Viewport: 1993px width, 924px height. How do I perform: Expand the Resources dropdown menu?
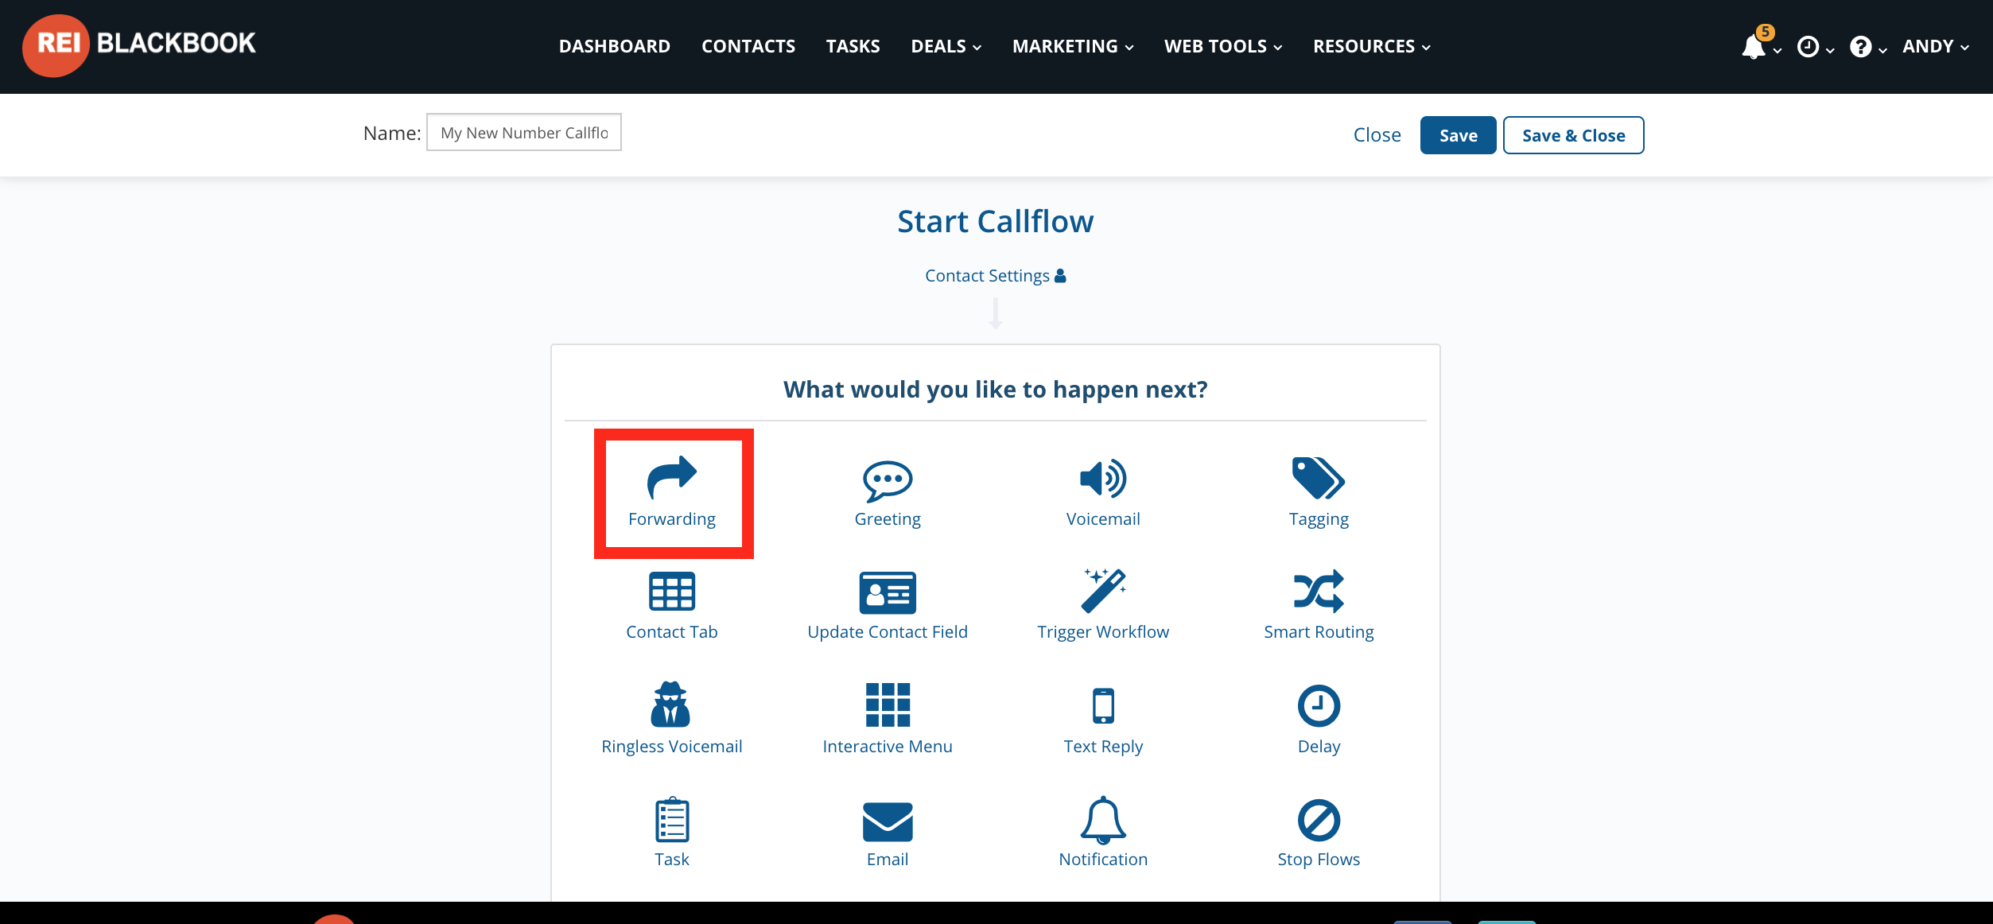(1371, 46)
